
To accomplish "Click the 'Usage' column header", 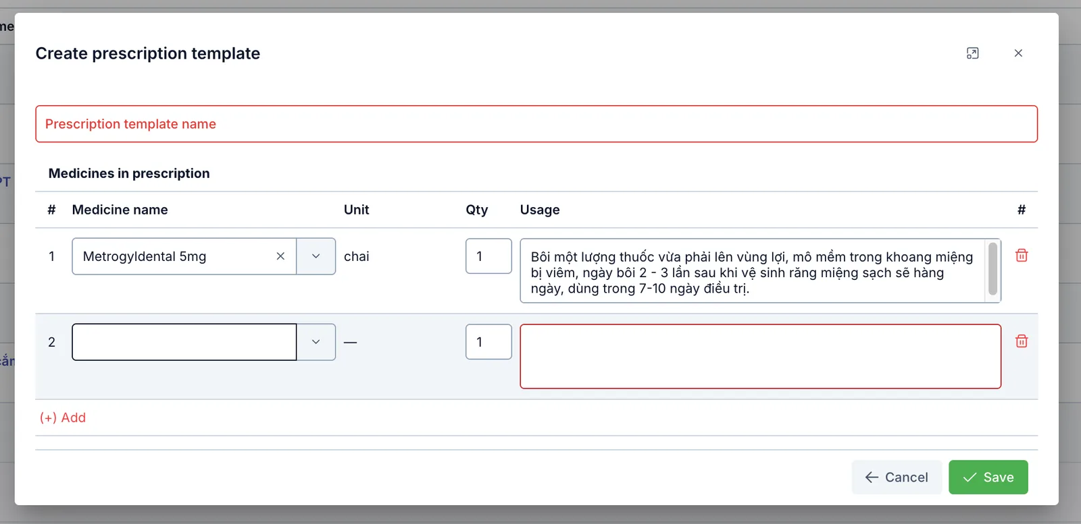I will pyautogui.click(x=540, y=210).
